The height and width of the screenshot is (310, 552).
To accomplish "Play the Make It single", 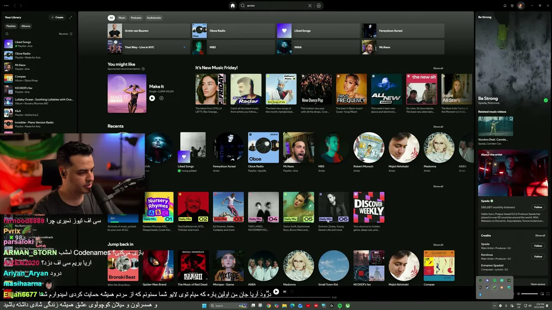I will [152, 98].
